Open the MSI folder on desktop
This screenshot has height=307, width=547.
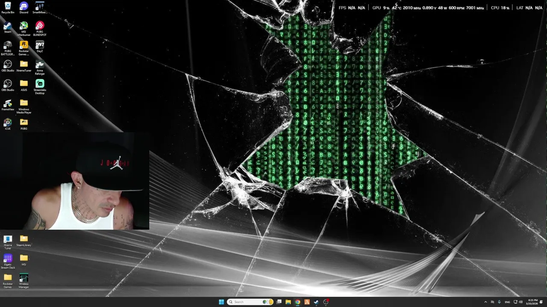pos(24,260)
